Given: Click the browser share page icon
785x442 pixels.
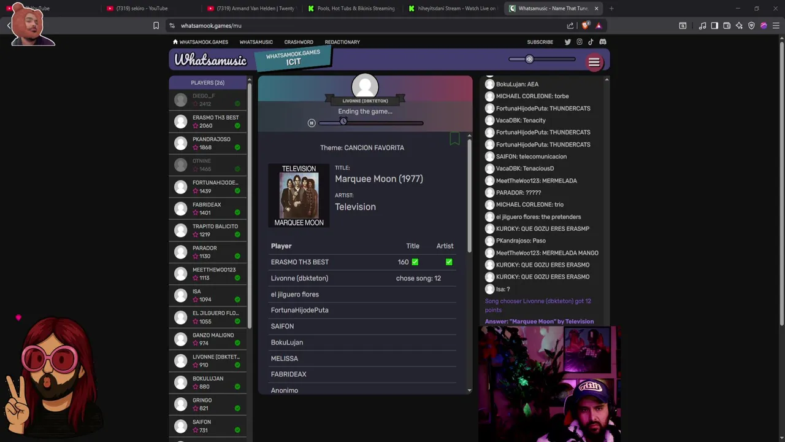Looking at the screenshot, I should 570,26.
